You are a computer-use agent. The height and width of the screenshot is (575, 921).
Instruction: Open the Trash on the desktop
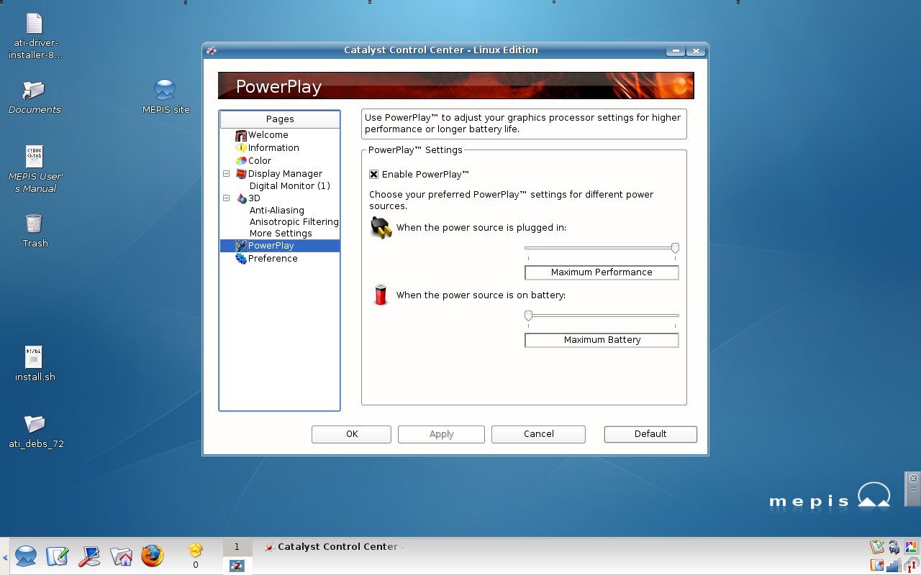[x=35, y=230]
